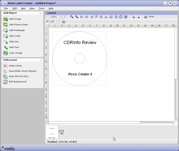Screen dimensions: 179x151
Task: Click the Edit Background pencil icon
Action: click(5, 82)
